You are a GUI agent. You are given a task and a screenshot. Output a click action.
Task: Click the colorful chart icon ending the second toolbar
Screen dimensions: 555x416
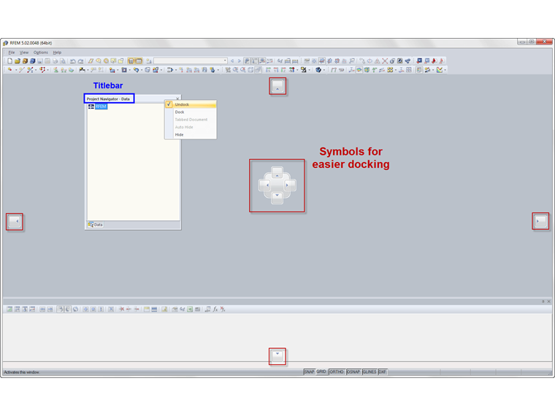pyautogui.click(x=440, y=70)
